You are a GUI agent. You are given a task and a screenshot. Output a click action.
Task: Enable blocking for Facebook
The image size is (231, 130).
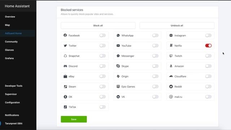click(103, 35)
